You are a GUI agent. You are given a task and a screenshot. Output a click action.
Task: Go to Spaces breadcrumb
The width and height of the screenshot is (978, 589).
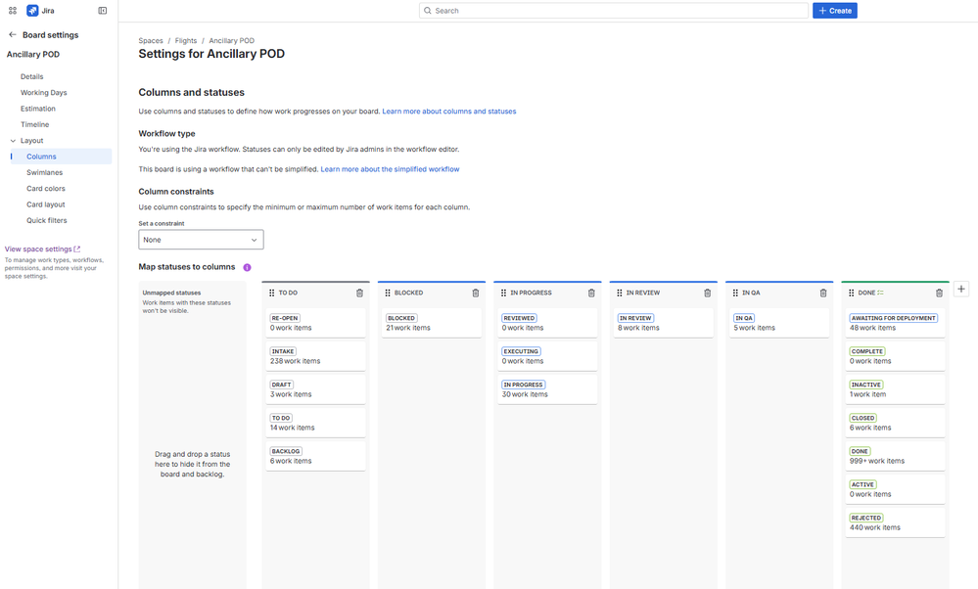151,41
